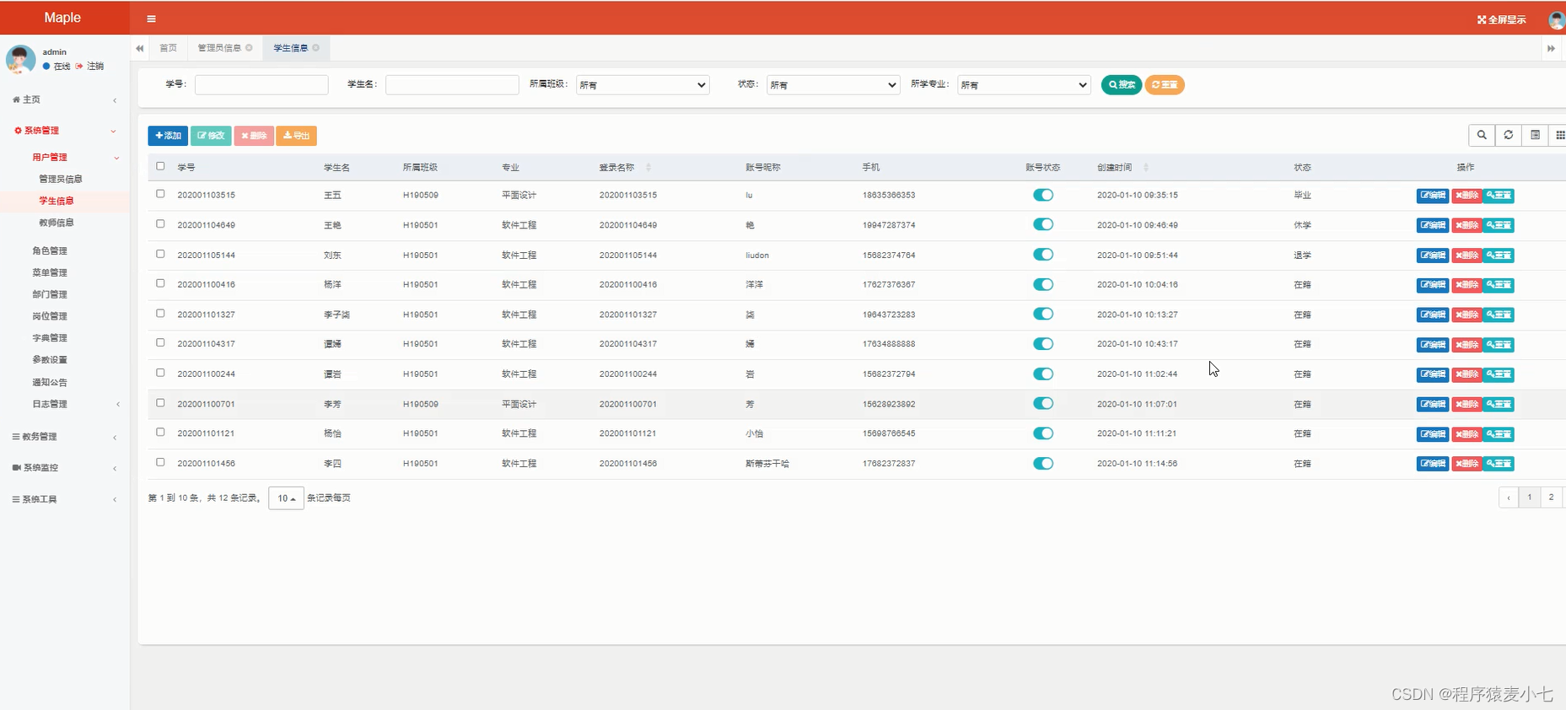The height and width of the screenshot is (710, 1566).
Task: Click the orange 重置 filter button
Action: coord(1165,84)
